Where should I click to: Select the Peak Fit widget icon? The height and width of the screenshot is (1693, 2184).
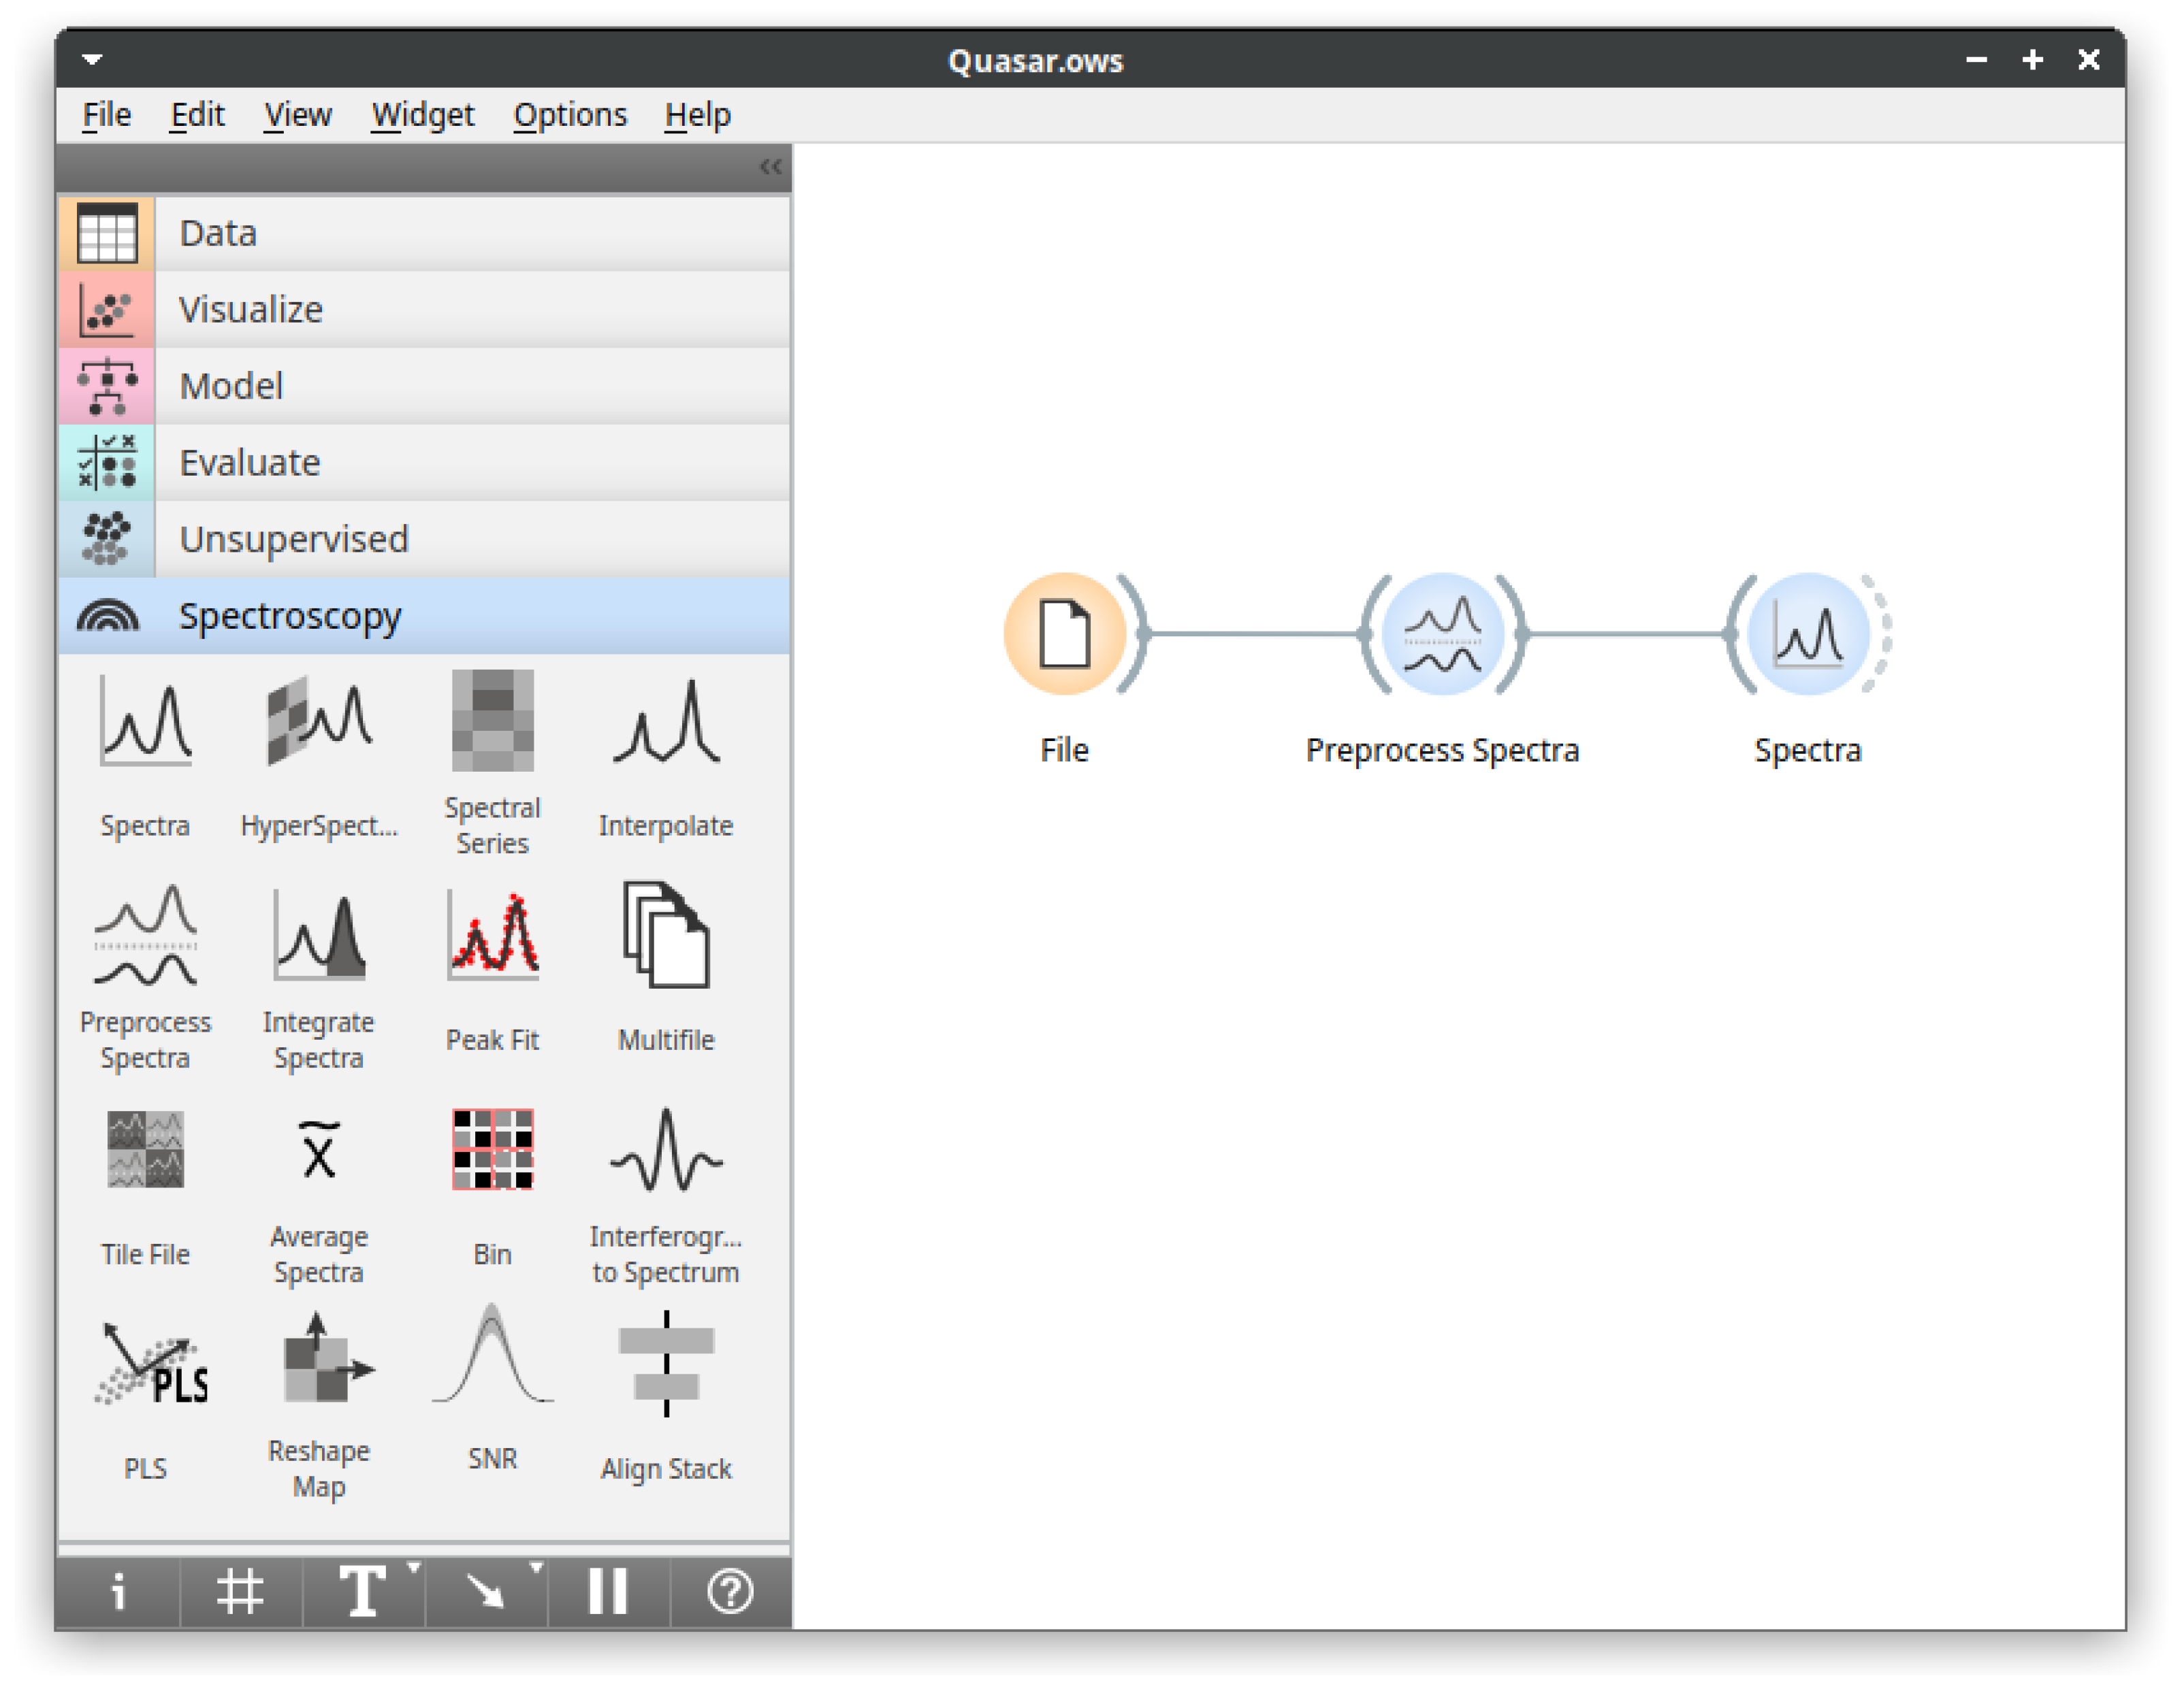[492, 936]
